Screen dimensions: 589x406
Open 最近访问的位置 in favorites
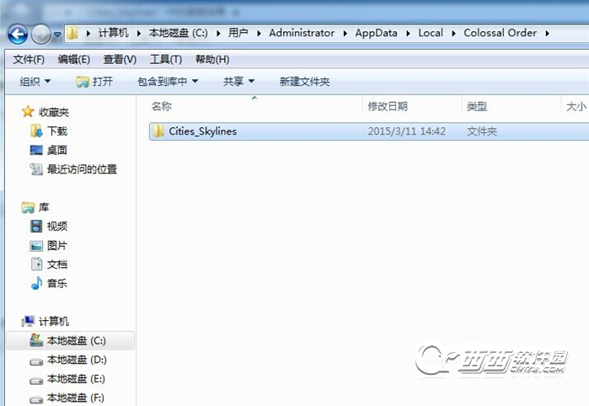point(82,169)
